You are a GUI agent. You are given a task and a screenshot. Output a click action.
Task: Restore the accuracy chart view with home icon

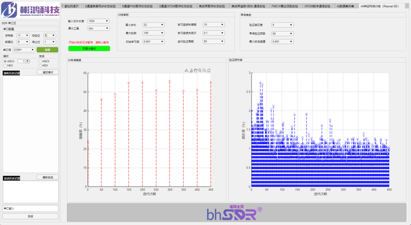pos(209,71)
